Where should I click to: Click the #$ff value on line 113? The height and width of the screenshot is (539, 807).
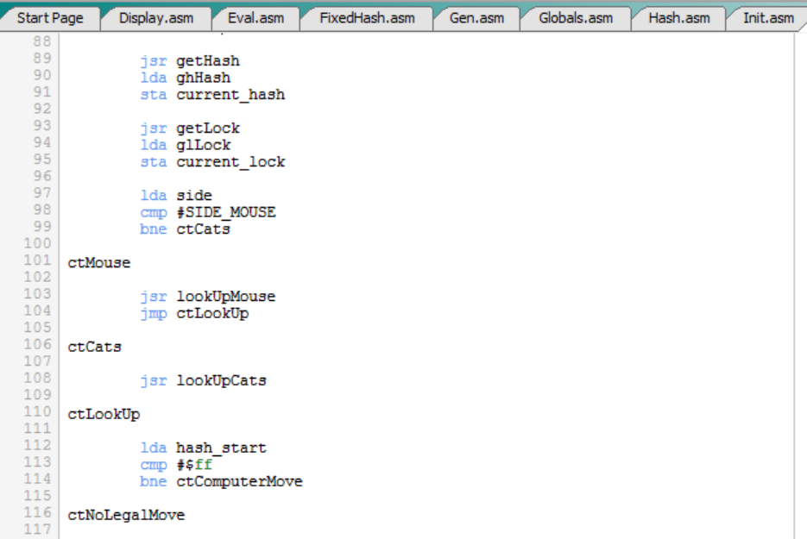click(x=194, y=465)
